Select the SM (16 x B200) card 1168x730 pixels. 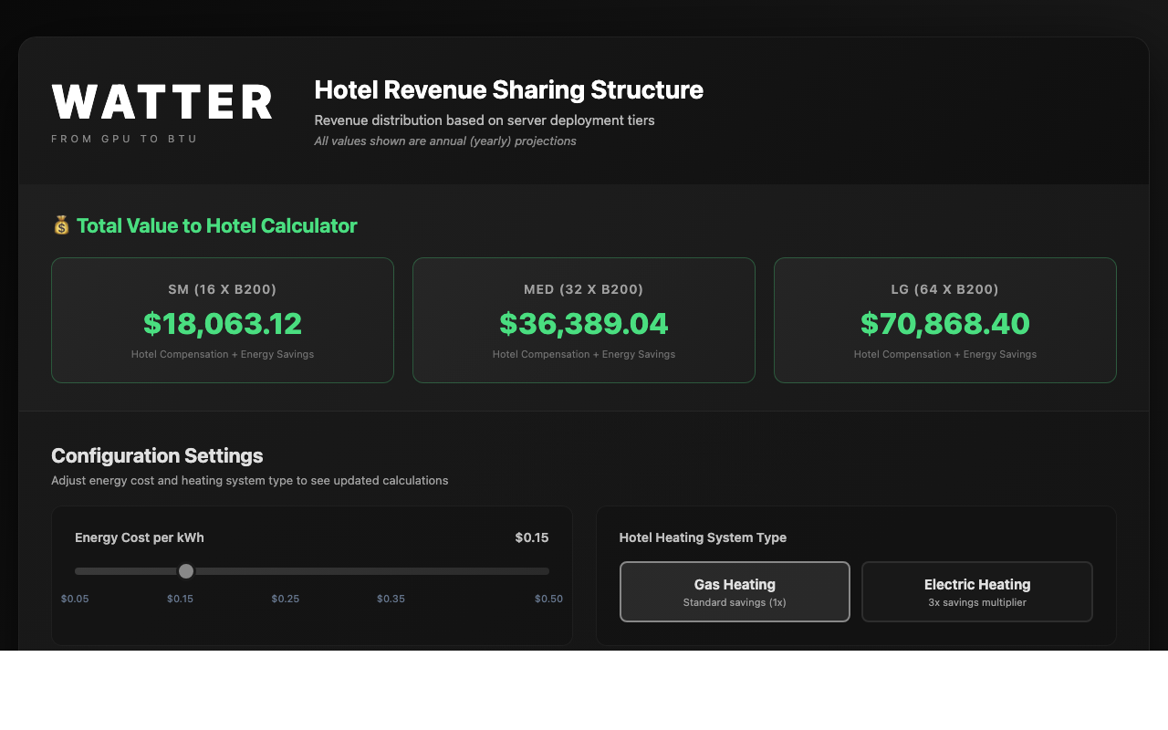[223, 320]
